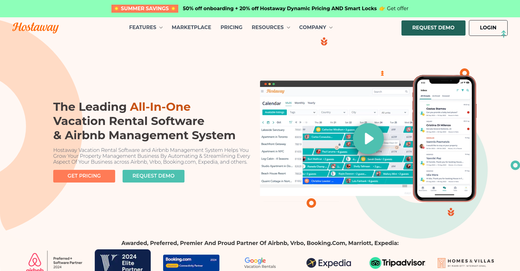This screenshot has height=271, width=520.
Task: Click the Get offer link in banner
Action: [x=397, y=8]
